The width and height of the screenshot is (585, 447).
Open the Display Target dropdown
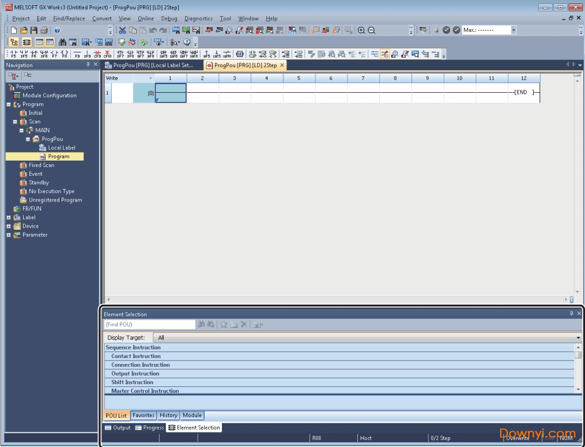click(x=578, y=338)
